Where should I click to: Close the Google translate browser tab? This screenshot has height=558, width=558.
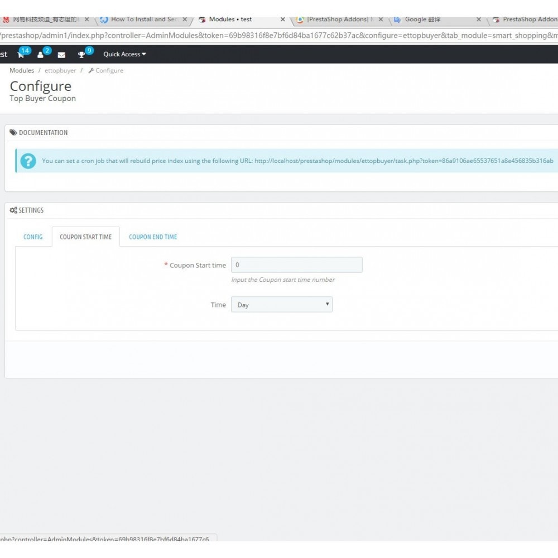click(x=479, y=19)
